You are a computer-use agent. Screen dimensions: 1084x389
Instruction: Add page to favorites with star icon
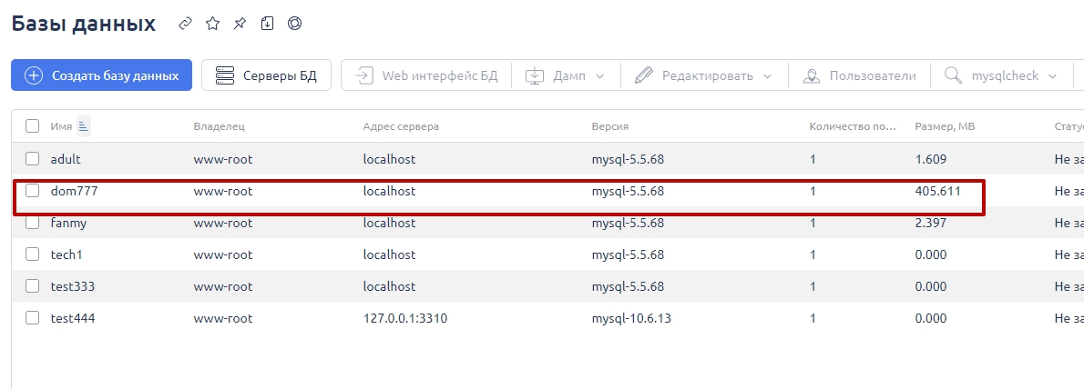[x=212, y=24]
